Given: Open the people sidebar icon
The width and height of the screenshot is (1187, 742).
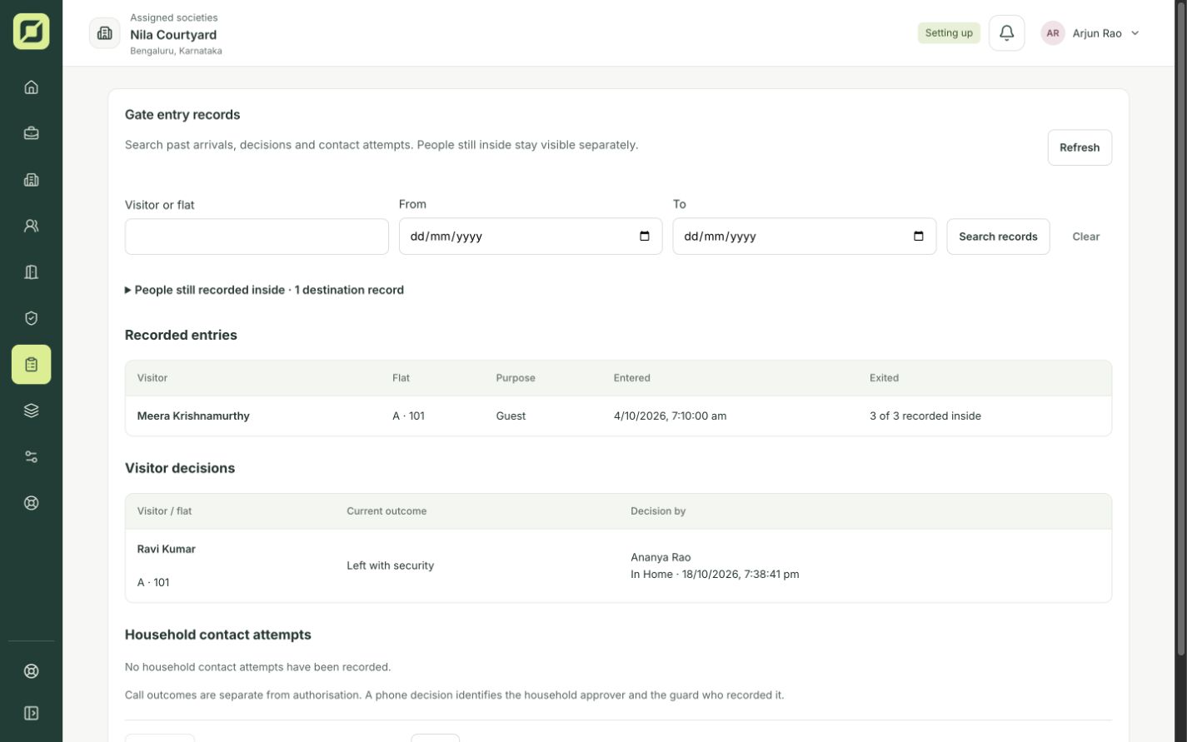Looking at the screenshot, I should point(31,226).
